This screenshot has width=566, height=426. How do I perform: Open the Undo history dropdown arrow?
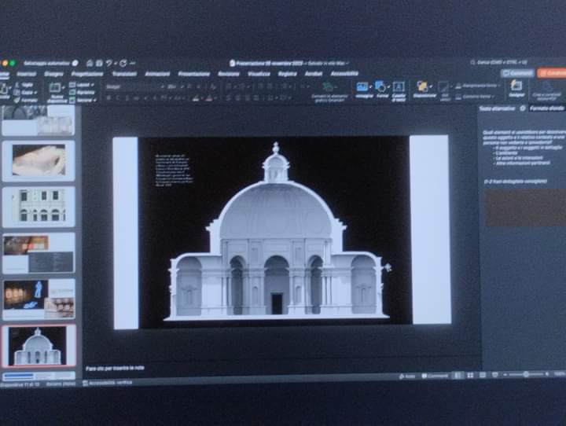click(115, 64)
